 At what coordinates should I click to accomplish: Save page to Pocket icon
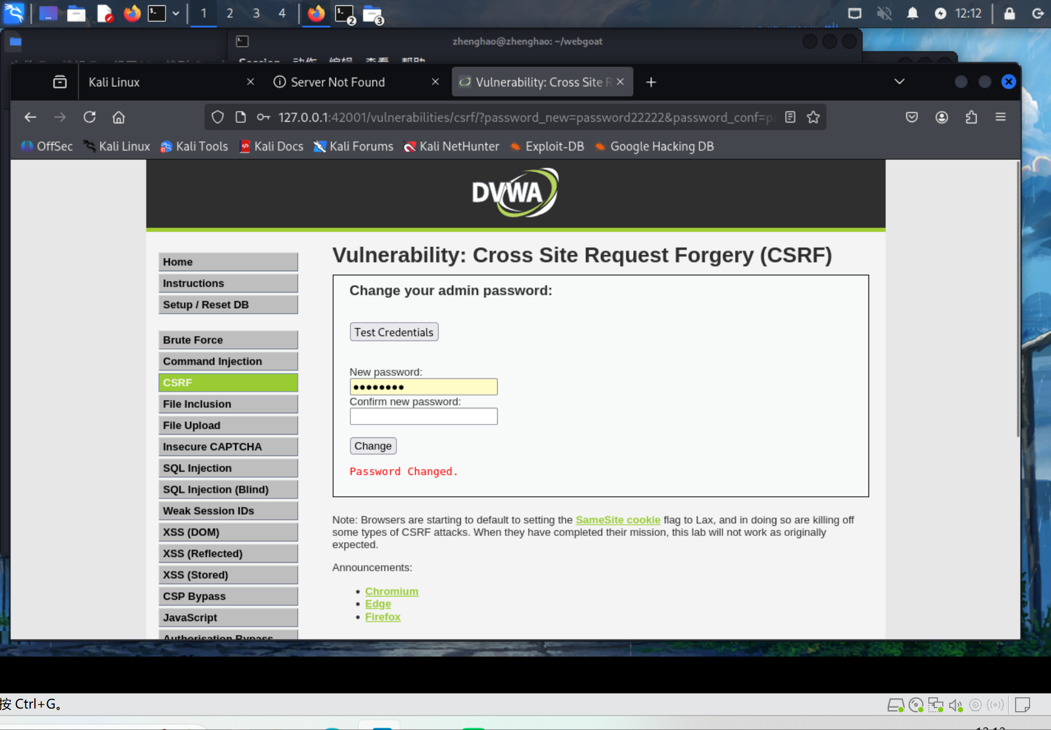click(912, 117)
